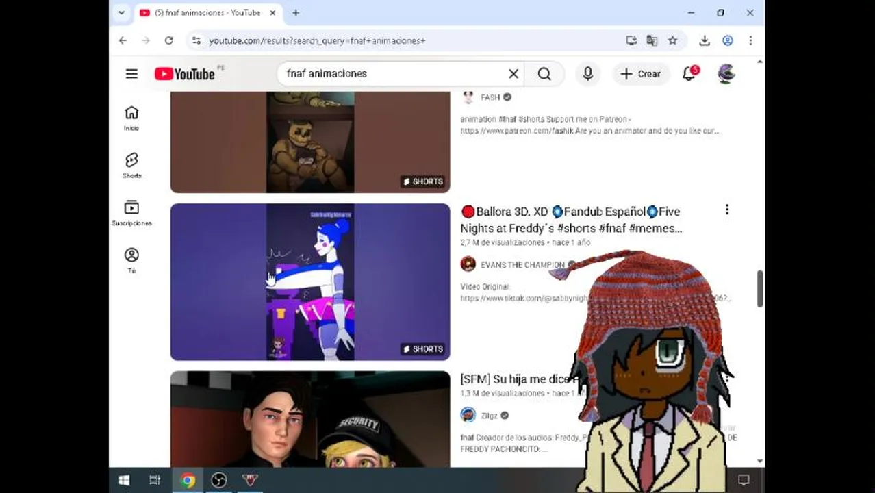Click the address bar URL
This screenshot has height=493, width=875.
point(317,41)
